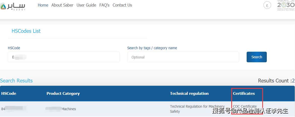The width and height of the screenshot is (295, 117).
Task: Go to the About Saber page
Action: (x=62, y=5)
